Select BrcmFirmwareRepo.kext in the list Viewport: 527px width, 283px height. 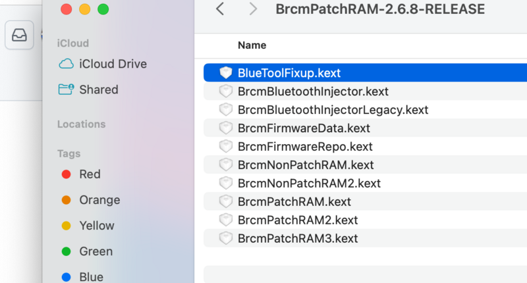click(305, 146)
